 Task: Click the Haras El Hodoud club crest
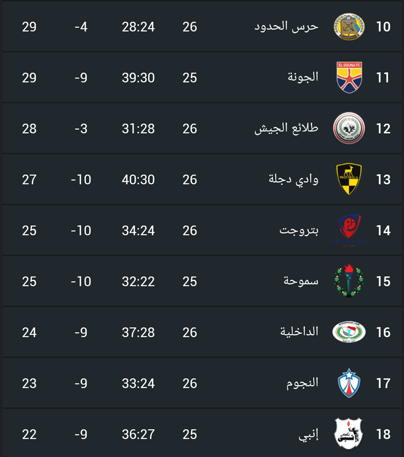pos(349,27)
